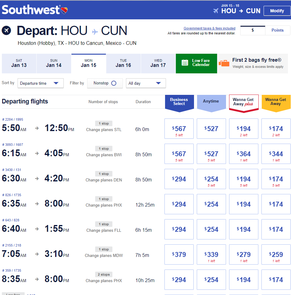This screenshot has width=291, height=295.
Task: Open flight numbers # 3430 / 131 link
Action: tap(12, 170)
